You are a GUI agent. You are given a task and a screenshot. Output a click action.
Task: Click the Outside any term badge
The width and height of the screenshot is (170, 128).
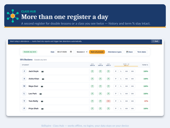pyautogui.click(x=30, y=52)
